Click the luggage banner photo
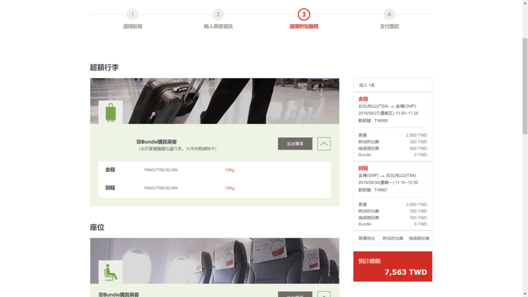 214,101
